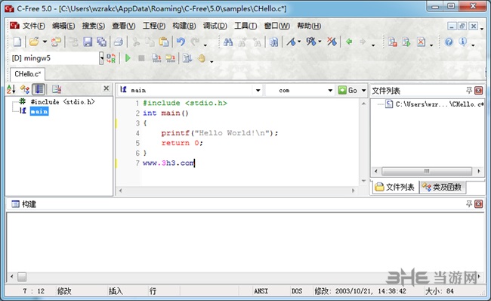The height and width of the screenshot is (301, 491).
Task: Expand the Go button dropdown arrow
Action: (x=363, y=90)
